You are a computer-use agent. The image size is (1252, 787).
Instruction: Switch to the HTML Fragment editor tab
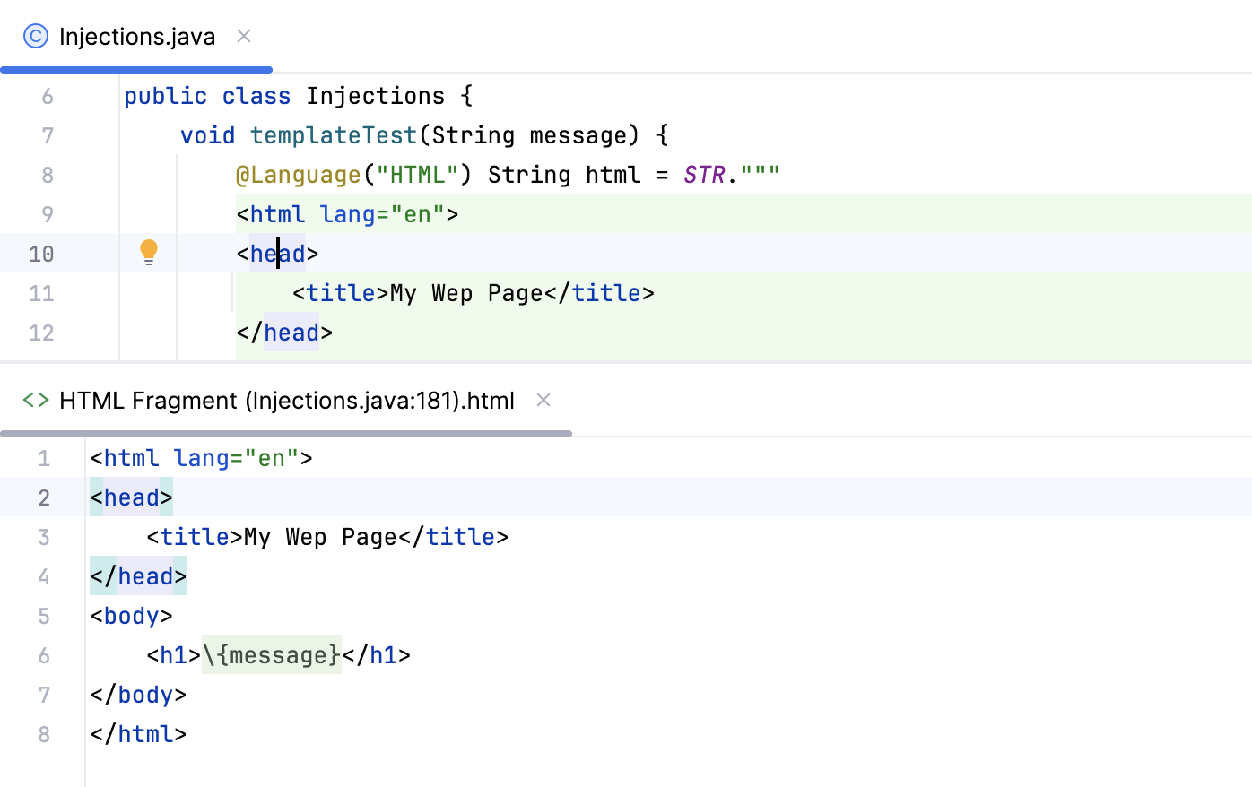[286, 400]
